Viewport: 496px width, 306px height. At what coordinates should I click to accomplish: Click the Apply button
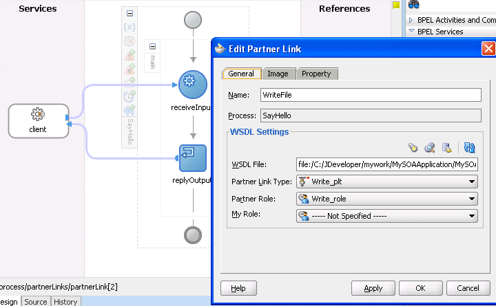373,288
